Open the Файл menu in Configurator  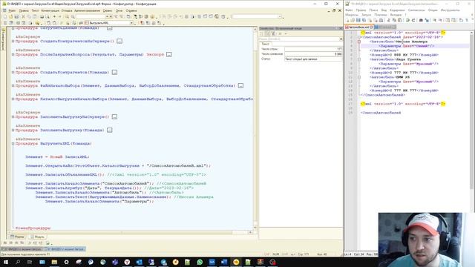[12, 10]
